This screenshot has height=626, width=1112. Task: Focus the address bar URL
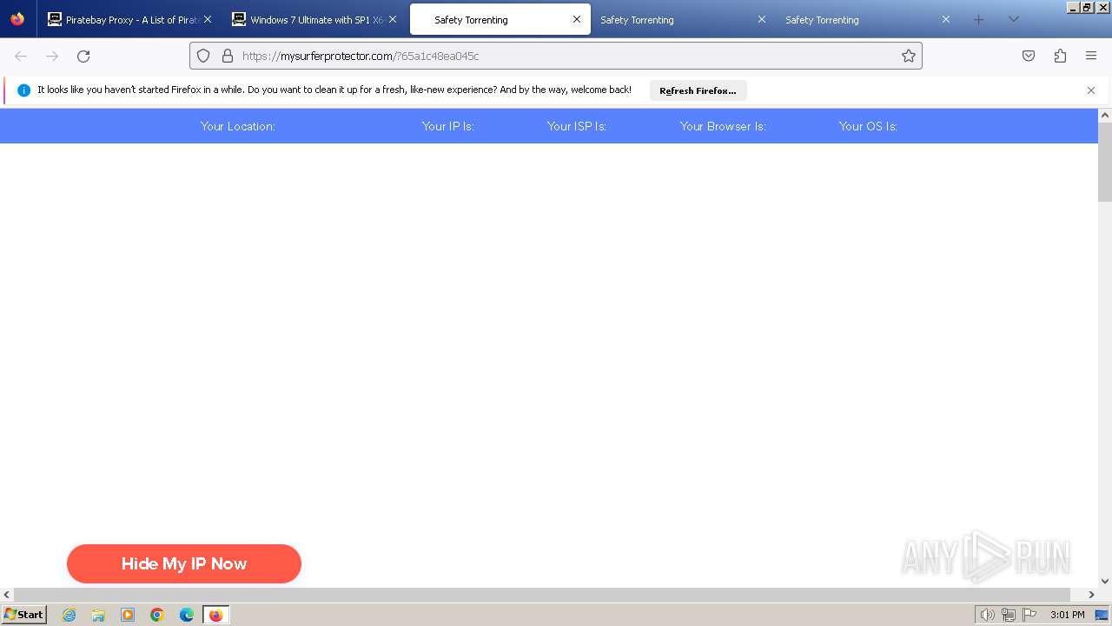point(556,56)
